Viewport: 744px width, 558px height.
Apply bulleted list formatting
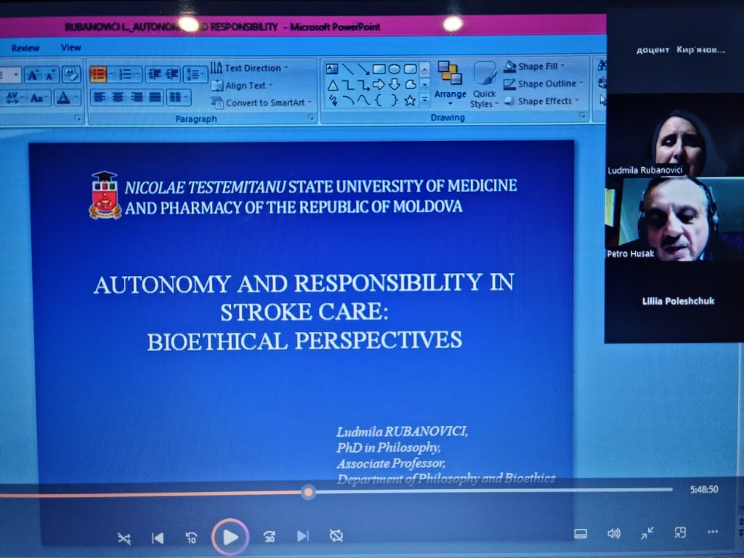pyautogui.click(x=98, y=74)
